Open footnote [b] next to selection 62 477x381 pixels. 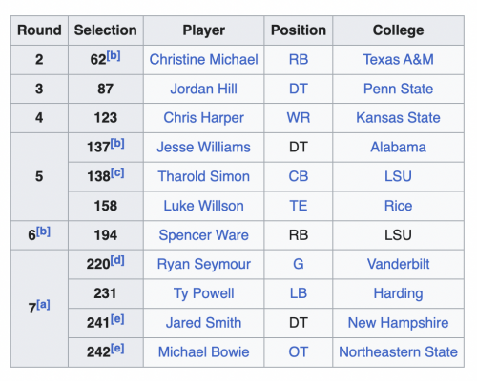tap(114, 56)
